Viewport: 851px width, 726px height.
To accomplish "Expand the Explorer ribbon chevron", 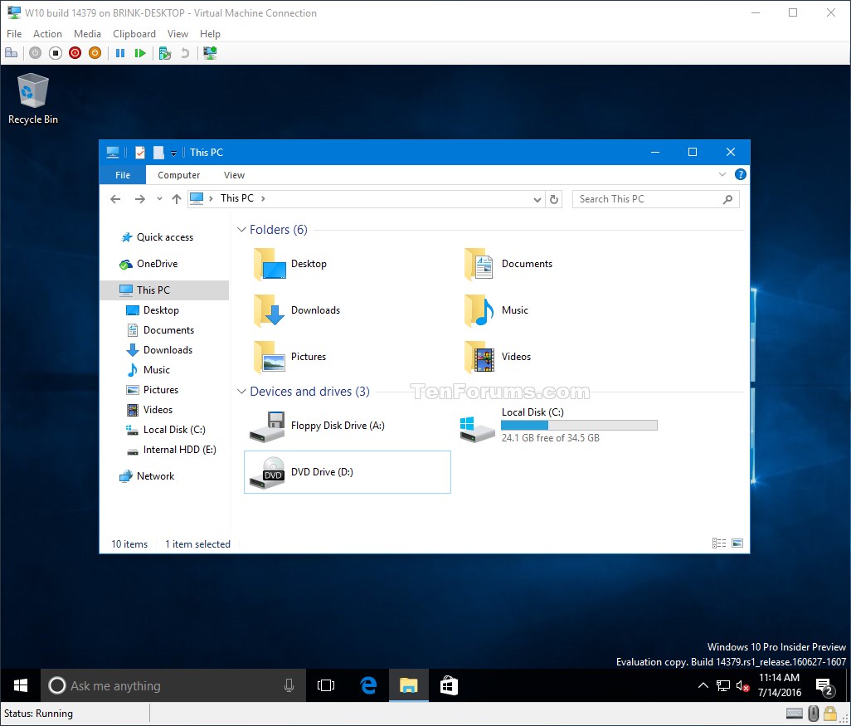I will click(x=722, y=174).
